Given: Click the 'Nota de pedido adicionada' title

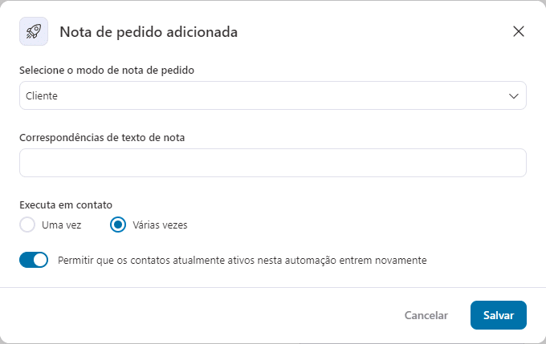Looking at the screenshot, I should 149,32.
